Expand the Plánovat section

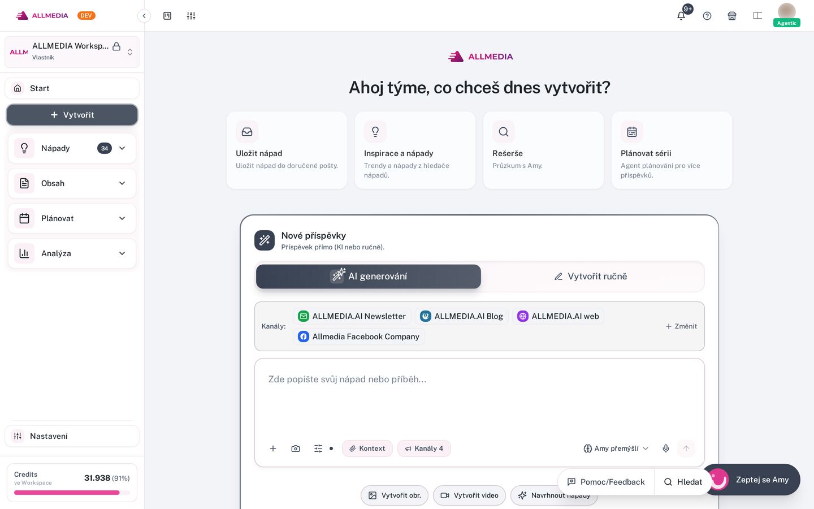click(x=72, y=218)
